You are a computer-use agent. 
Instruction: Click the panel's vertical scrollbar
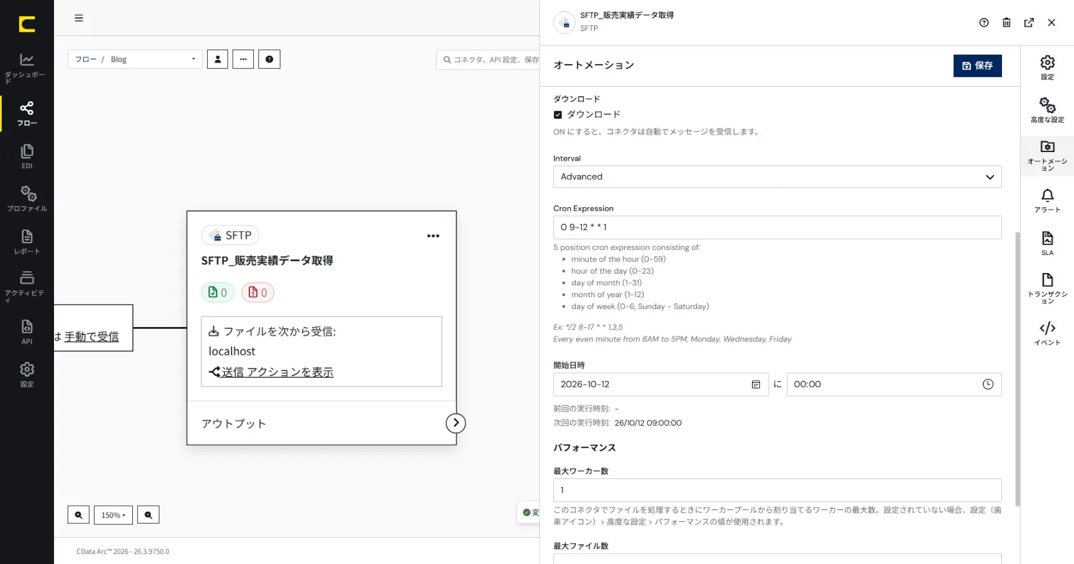point(1018,369)
